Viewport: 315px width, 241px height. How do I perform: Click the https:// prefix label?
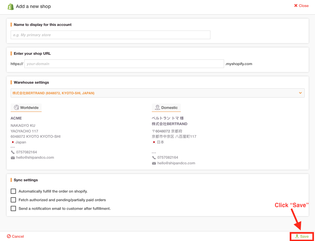pyautogui.click(x=17, y=64)
